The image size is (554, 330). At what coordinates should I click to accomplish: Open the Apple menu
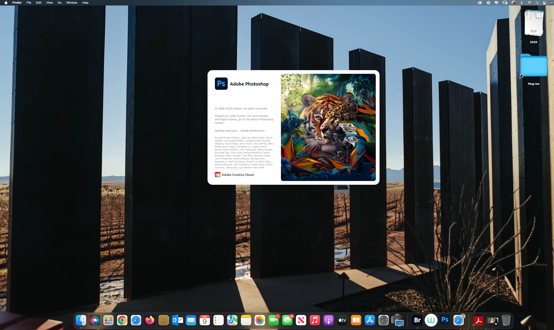point(6,3)
